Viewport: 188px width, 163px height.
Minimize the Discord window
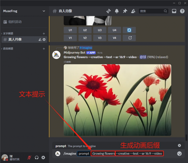[174, 3]
